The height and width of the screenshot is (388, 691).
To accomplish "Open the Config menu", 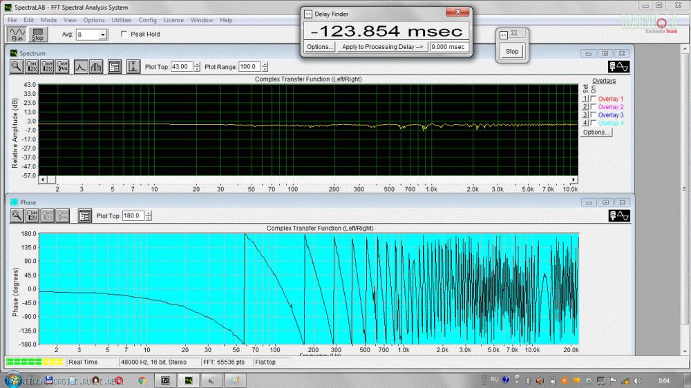I will 147,20.
